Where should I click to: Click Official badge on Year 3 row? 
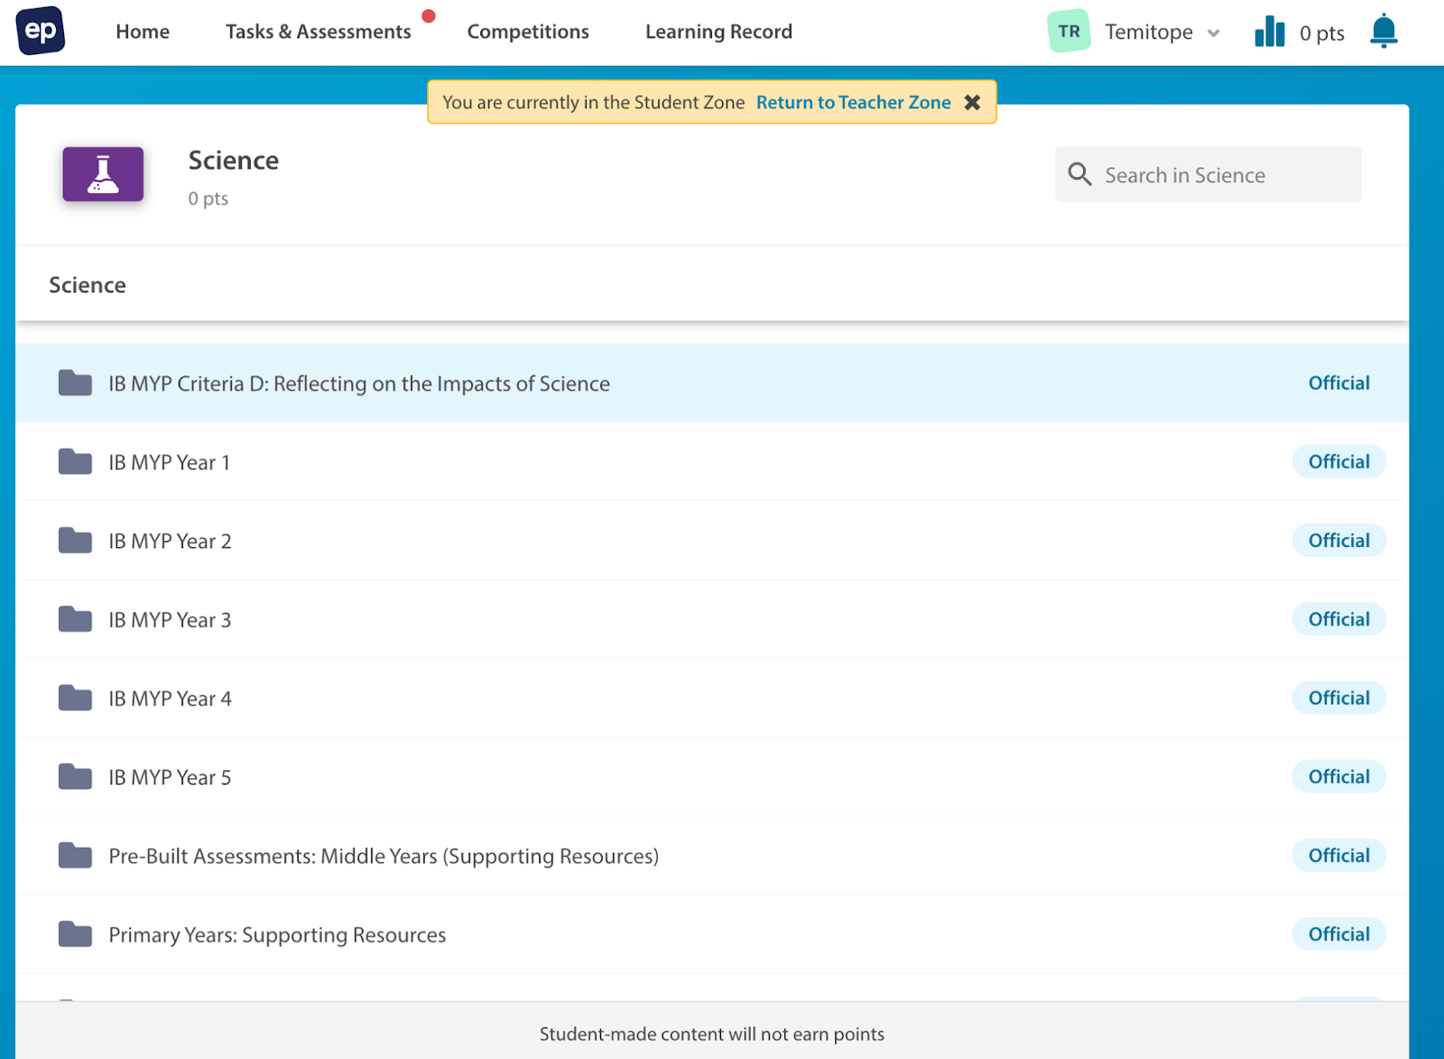(1338, 618)
